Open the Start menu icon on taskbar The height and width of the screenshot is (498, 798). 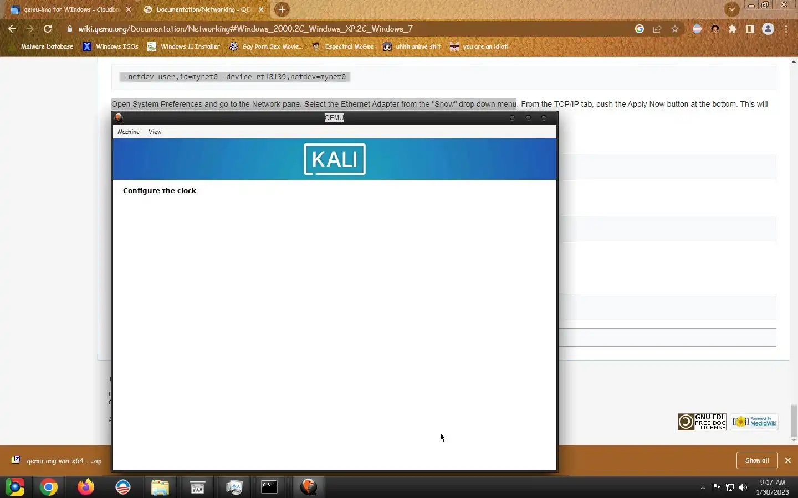pos(15,487)
